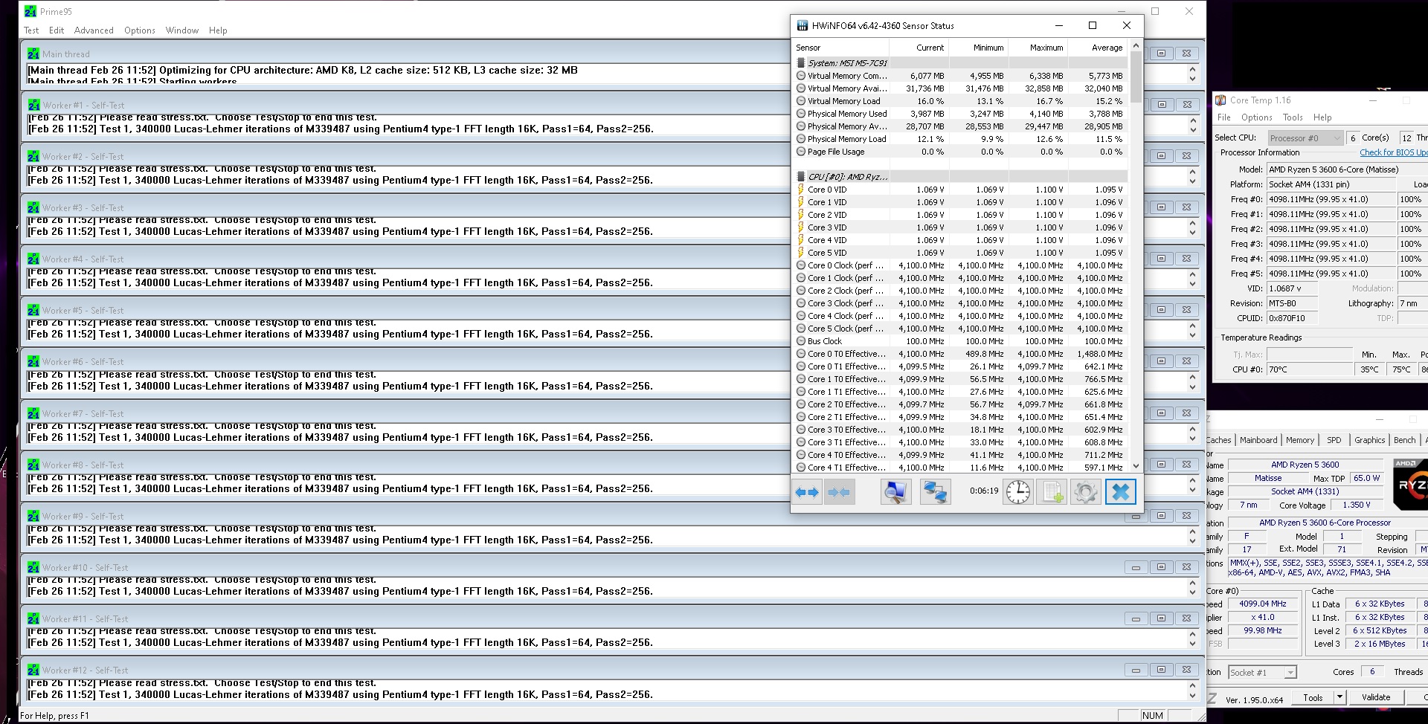Open the Help menu in Prime95
The image size is (1428, 724).
pos(218,30)
